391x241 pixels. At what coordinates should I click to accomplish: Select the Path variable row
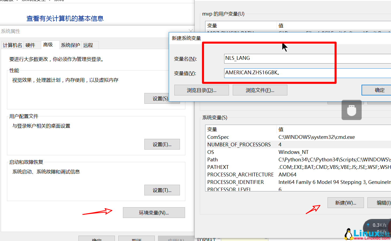point(241,160)
